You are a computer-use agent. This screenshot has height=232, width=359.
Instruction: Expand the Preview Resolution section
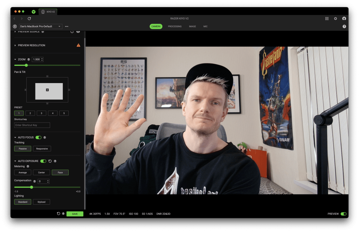click(x=31, y=45)
